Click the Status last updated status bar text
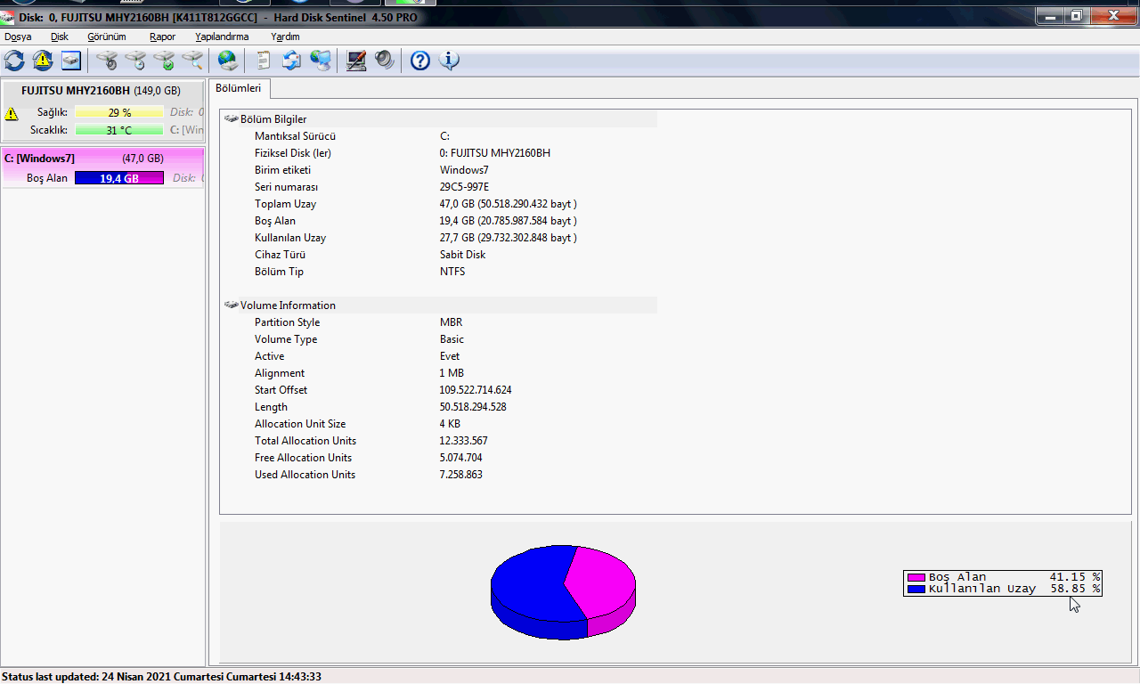 point(161,677)
